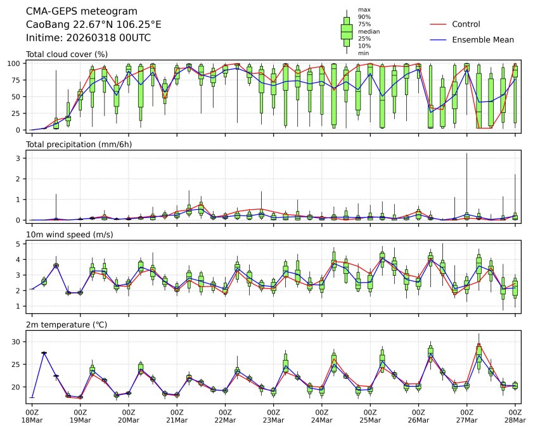Select the Total precipitation panel title
The width and height of the screenshot is (533, 431).
click(75, 145)
